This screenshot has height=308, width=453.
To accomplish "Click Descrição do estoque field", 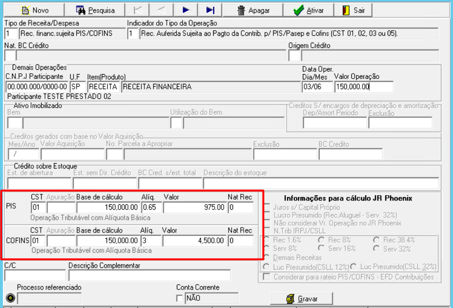I will [321, 184].
